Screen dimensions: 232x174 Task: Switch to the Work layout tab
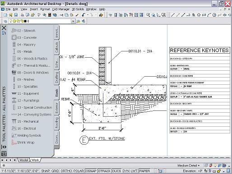[35, 160]
